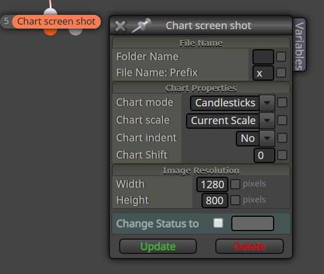Click the Chart Shift value field
Image resolution: width=324 pixels, height=274 pixels.
click(264, 155)
